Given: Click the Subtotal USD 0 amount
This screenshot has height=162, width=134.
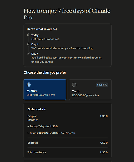Looking at the screenshot, I should pos(104,143).
